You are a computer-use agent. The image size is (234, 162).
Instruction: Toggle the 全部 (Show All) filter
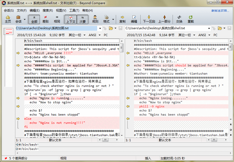34,19
